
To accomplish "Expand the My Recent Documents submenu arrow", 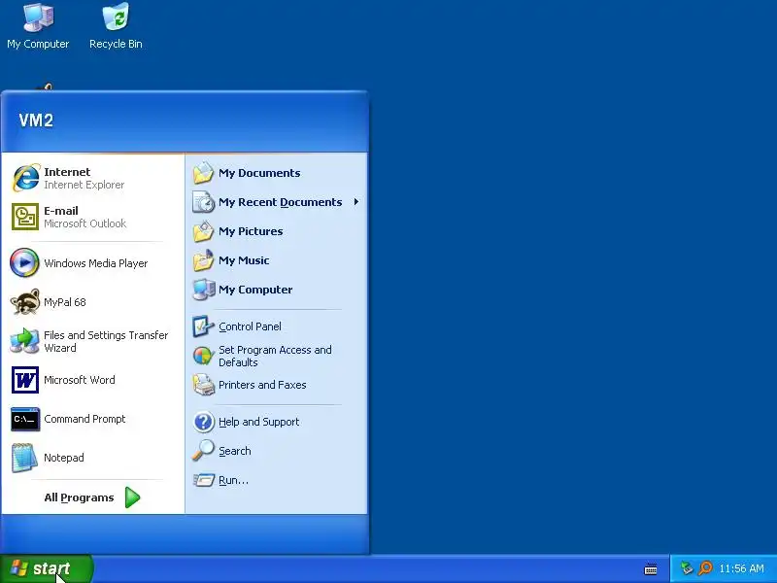I will (x=356, y=202).
